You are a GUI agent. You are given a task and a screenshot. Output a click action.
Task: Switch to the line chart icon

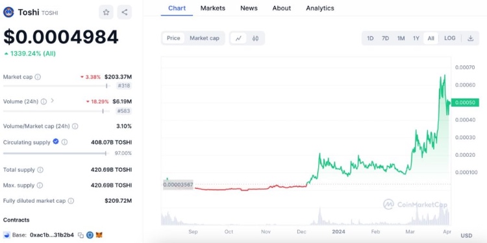click(238, 38)
